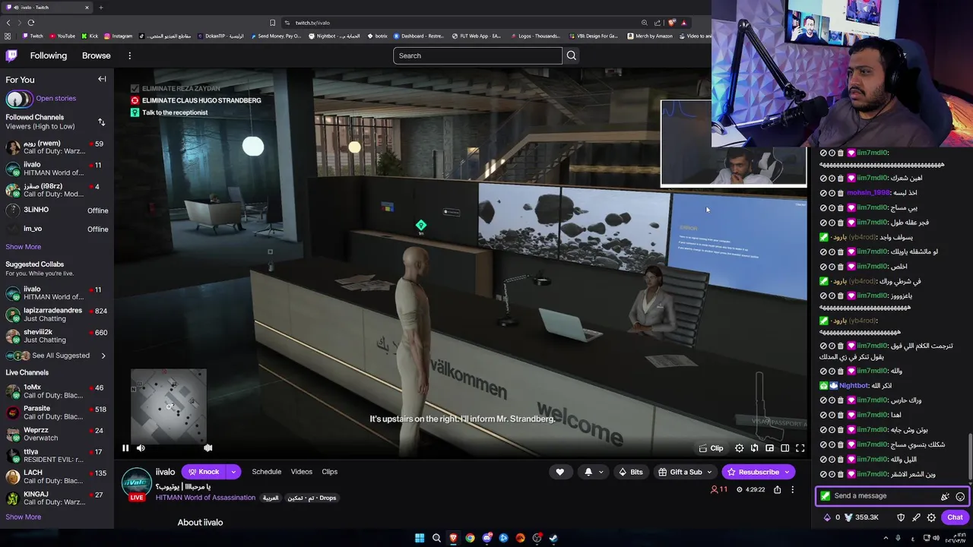The height and width of the screenshot is (547, 973).
Task: Sort followed channels by viewers
Action: (101, 122)
